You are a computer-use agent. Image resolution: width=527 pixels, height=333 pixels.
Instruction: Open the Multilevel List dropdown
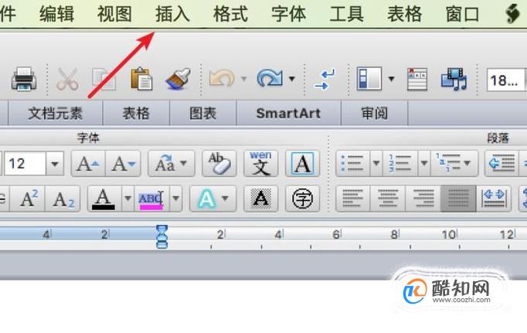pyautogui.click(x=454, y=164)
